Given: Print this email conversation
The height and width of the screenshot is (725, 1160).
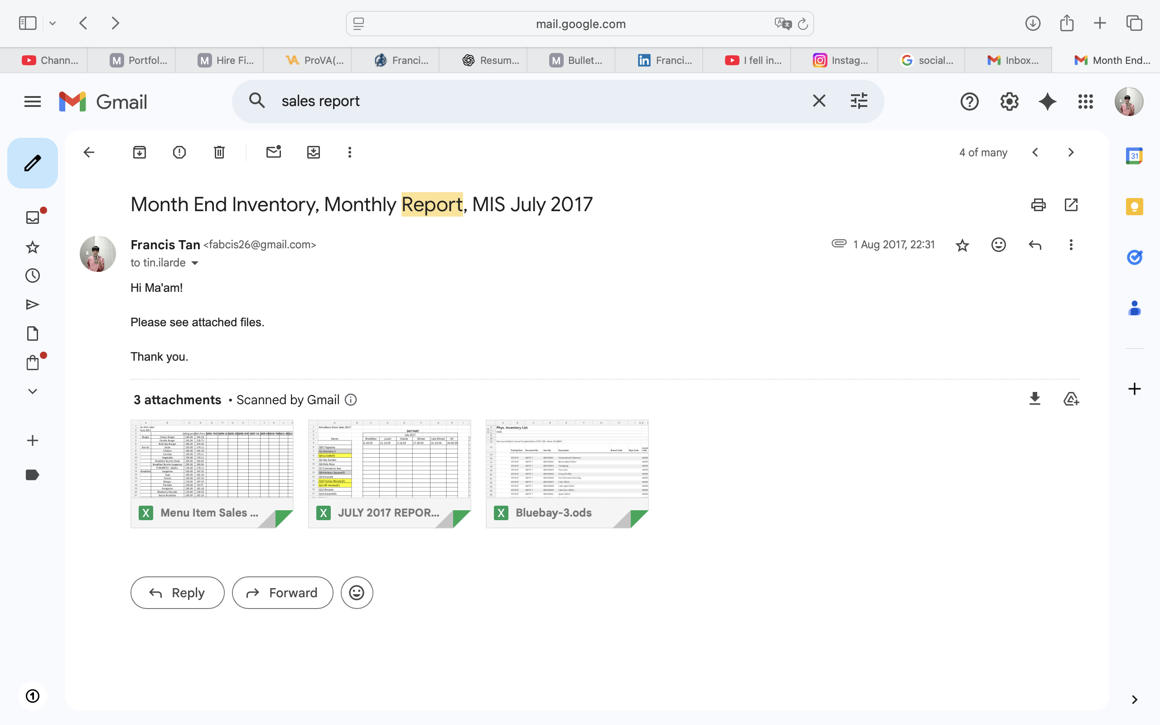Looking at the screenshot, I should point(1038,205).
